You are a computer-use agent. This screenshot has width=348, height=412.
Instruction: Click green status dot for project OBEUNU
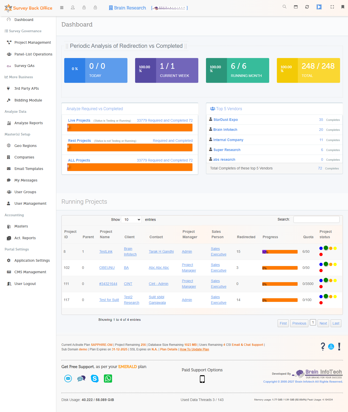pos(326,264)
